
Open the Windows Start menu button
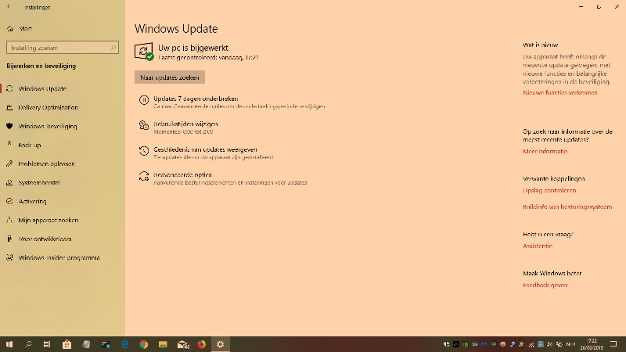9,344
